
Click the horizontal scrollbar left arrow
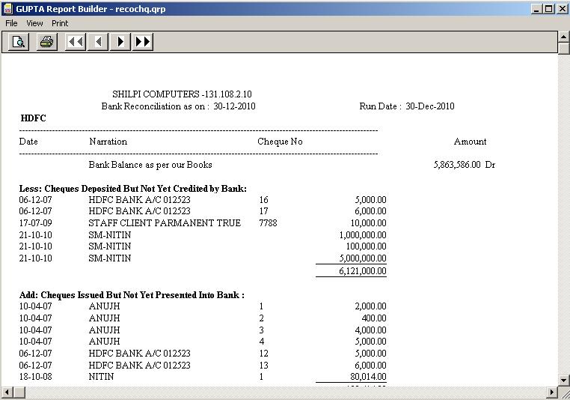tap(6, 393)
